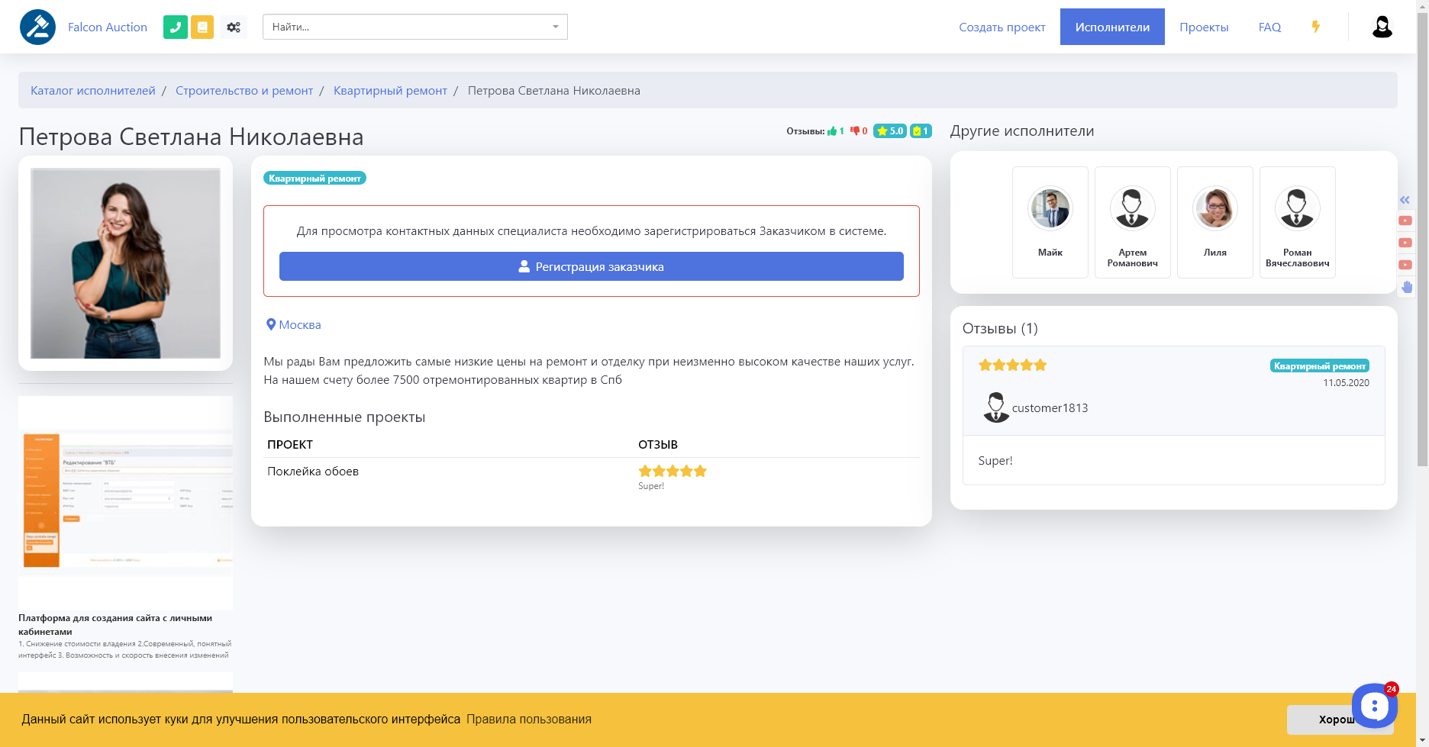The height and width of the screenshot is (747, 1429).
Task: Click the Falcon Auction gavel logo
Action: (37, 27)
